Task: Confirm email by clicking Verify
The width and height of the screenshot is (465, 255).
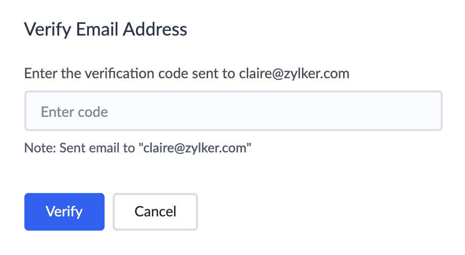Action: click(x=64, y=212)
